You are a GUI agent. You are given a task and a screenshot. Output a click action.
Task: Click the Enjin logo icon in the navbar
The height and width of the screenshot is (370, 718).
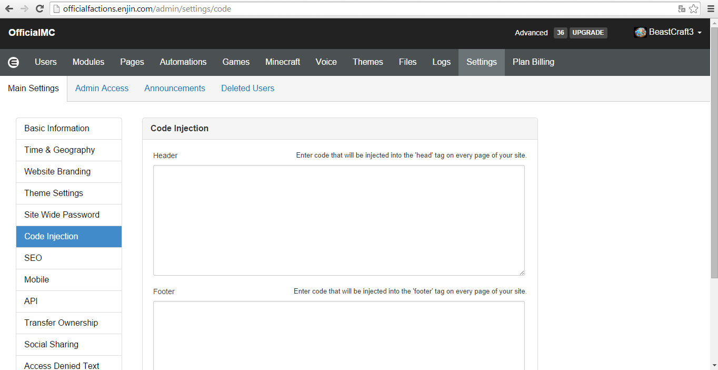[x=14, y=62]
